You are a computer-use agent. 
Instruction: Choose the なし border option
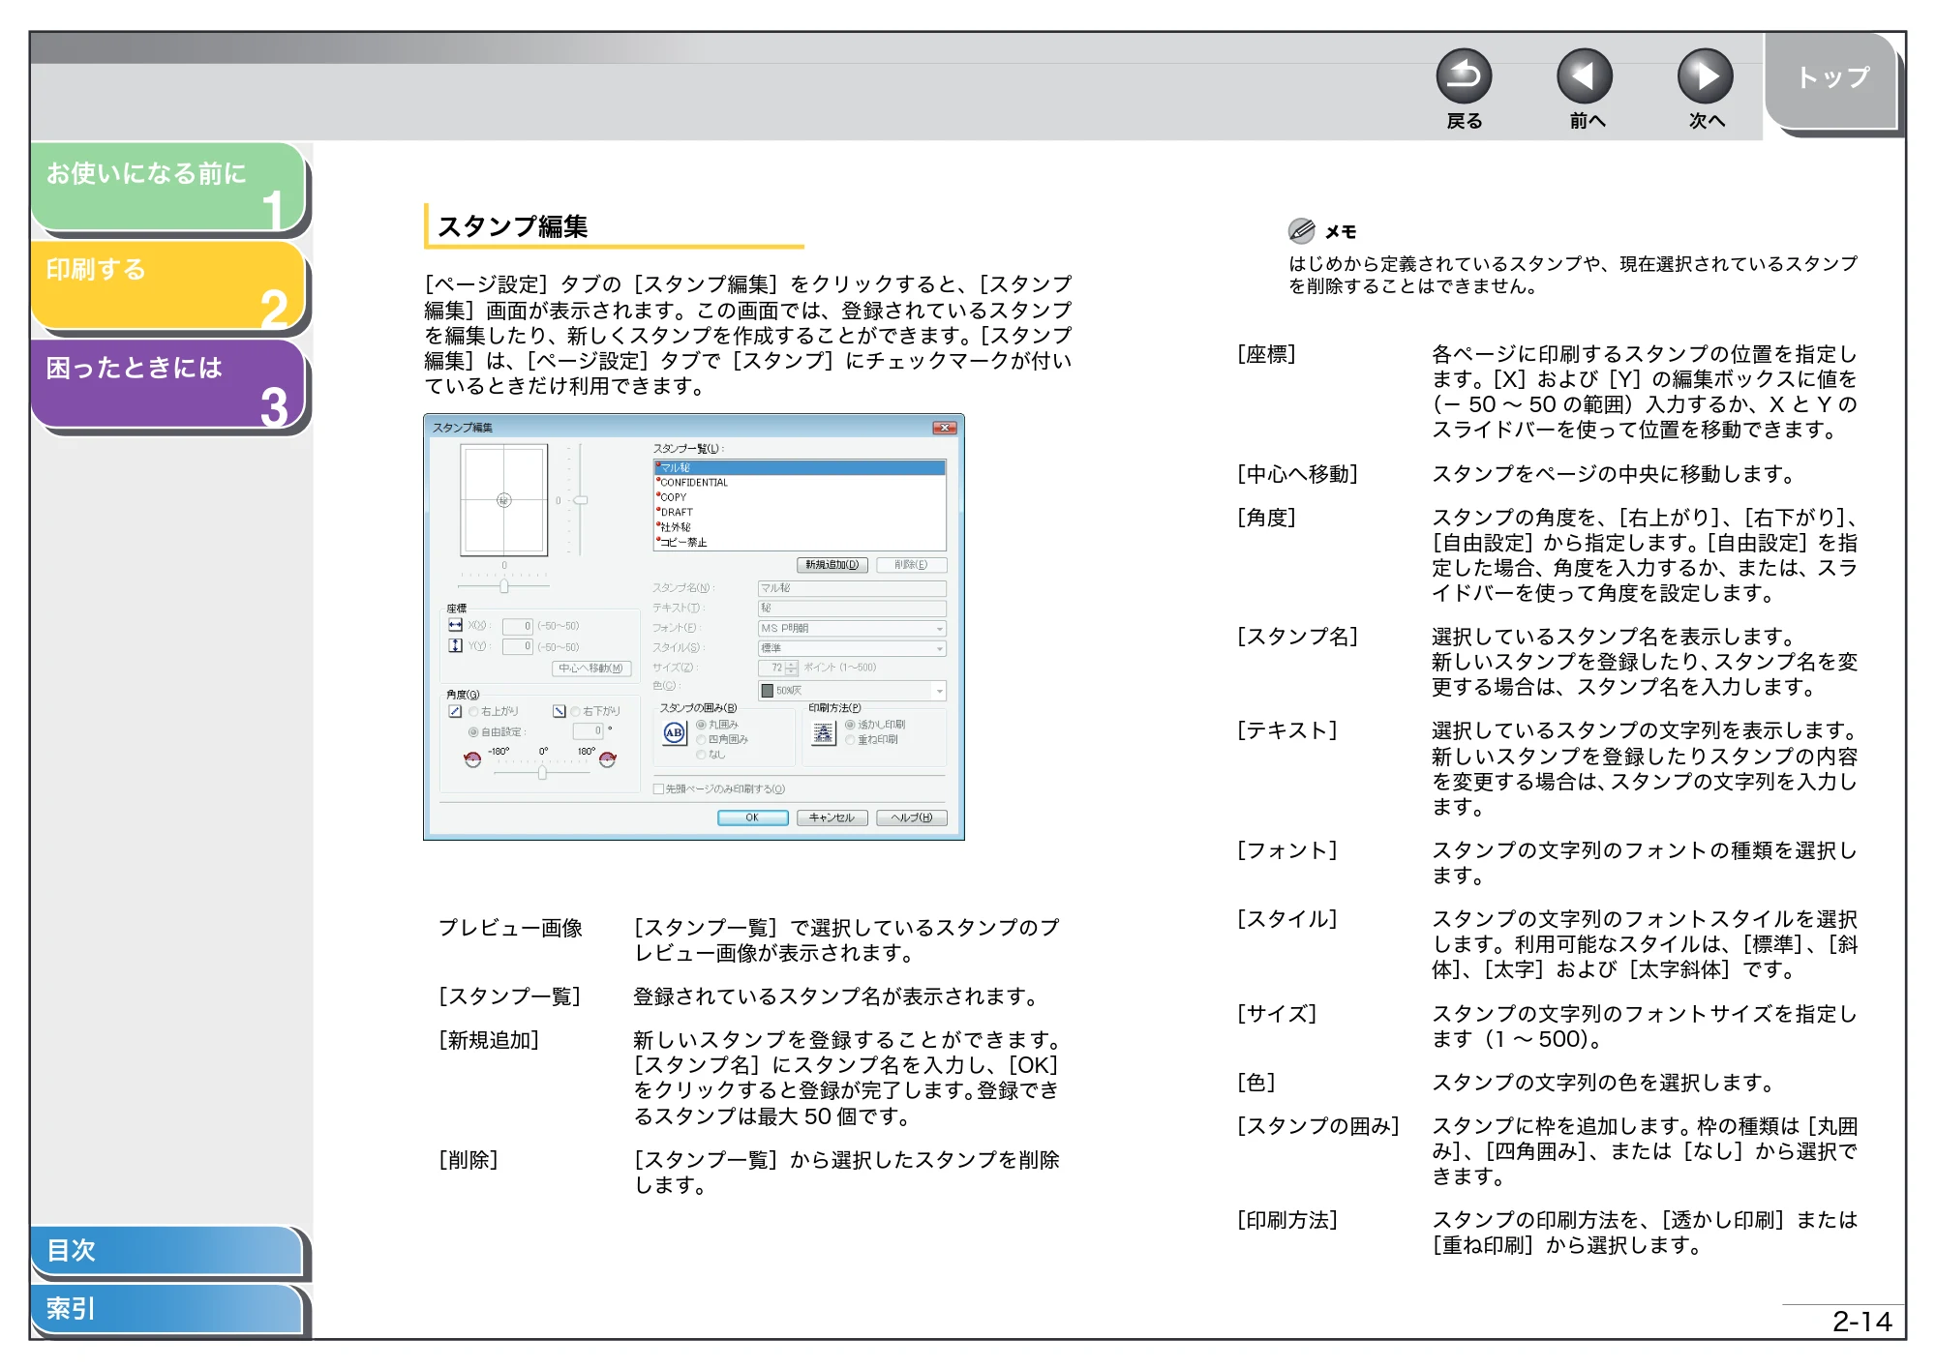point(701,755)
